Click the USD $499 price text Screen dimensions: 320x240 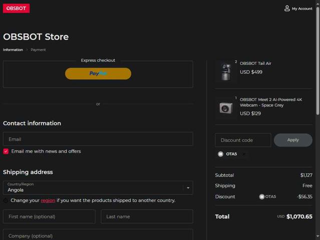coord(251,72)
